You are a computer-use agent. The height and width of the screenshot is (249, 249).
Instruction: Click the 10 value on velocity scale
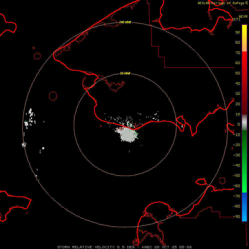(238, 114)
